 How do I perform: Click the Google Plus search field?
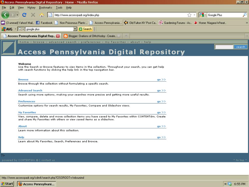(225, 15)
